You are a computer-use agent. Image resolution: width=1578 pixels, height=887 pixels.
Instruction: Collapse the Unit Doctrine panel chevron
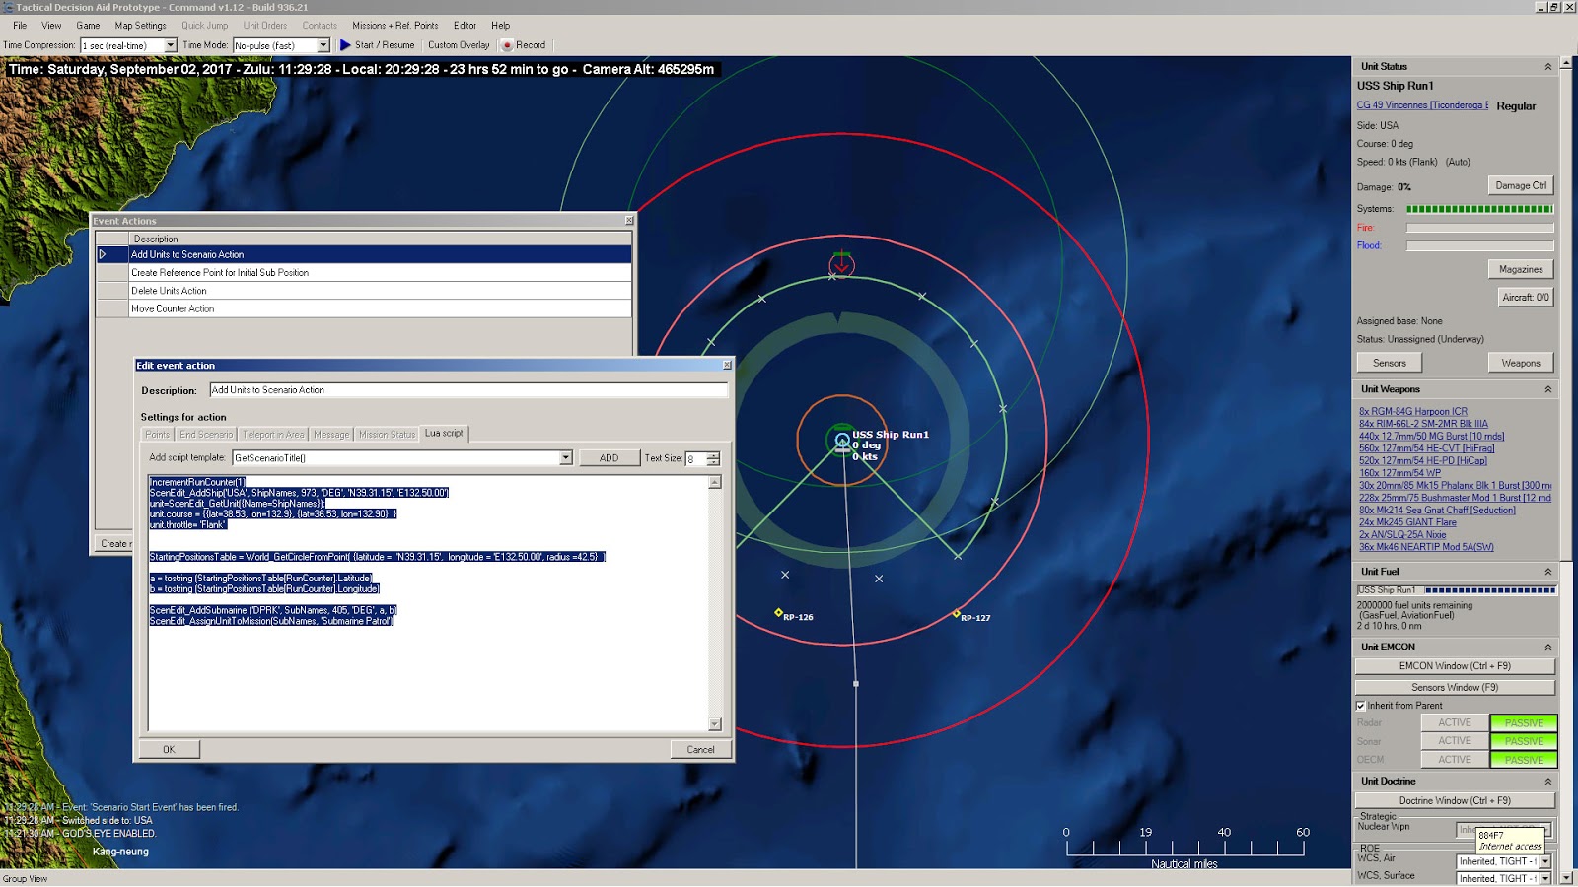[1547, 782]
